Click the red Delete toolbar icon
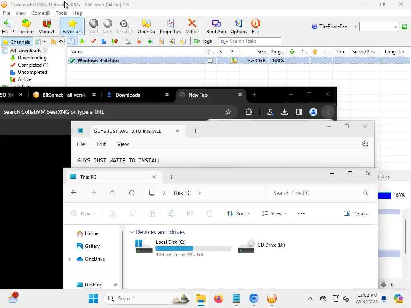 [192, 26]
